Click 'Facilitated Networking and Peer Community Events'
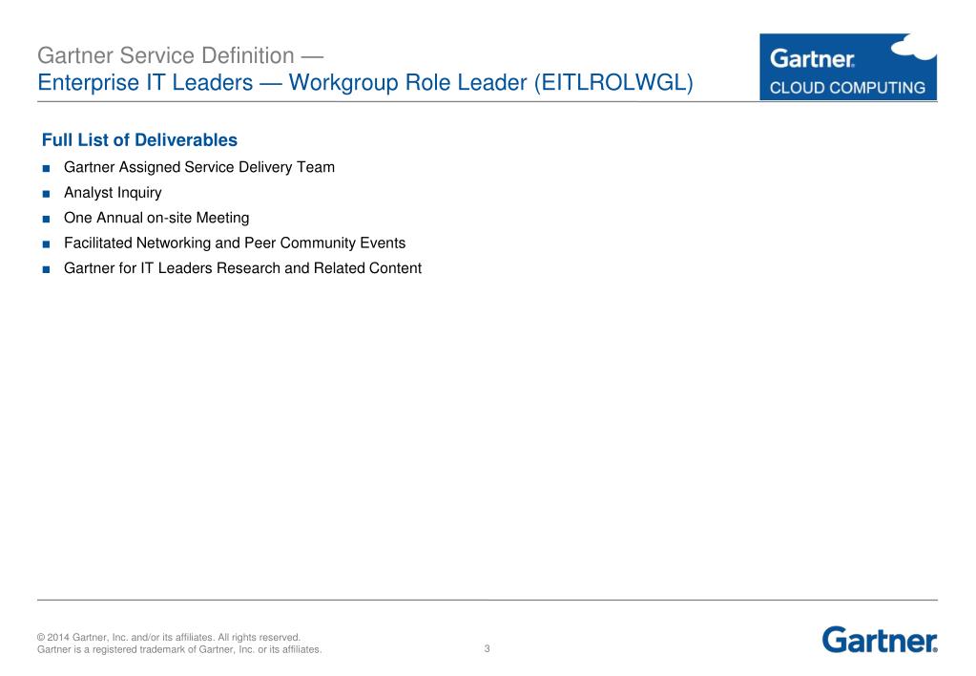The width and height of the screenshot is (976, 676). tap(235, 243)
